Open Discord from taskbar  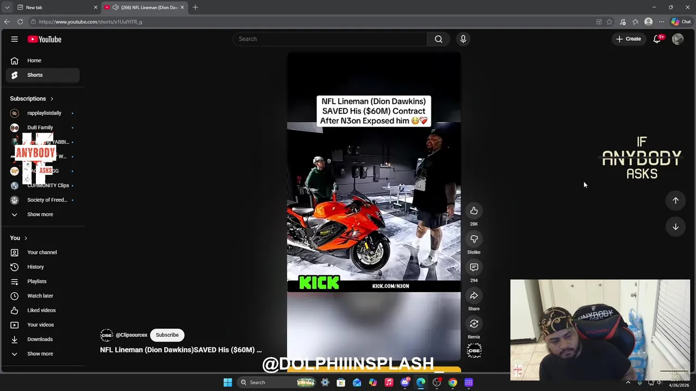tap(405, 382)
